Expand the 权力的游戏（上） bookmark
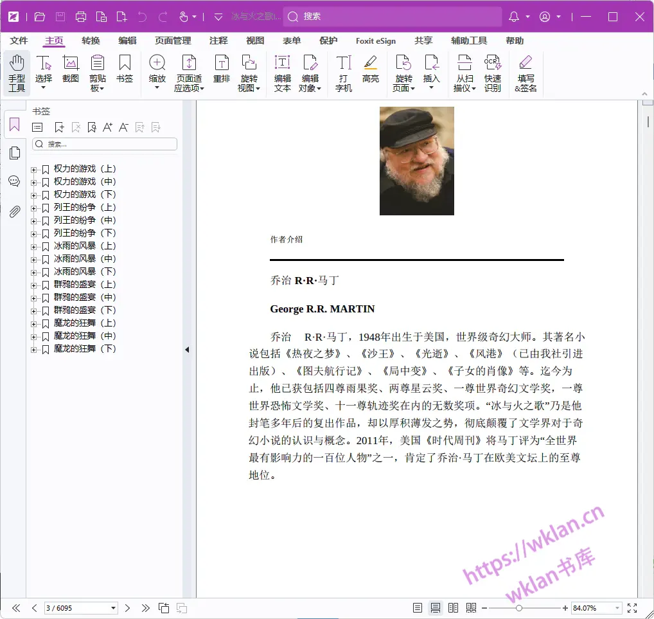654x619 pixels. coord(33,169)
